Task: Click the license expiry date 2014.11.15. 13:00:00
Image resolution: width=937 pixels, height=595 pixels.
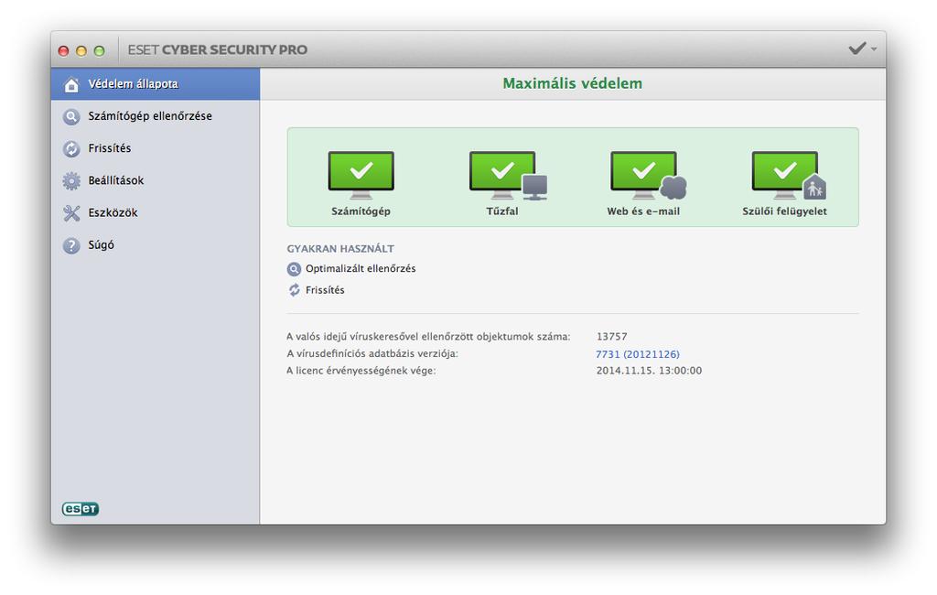Action: (x=649, y=371)
